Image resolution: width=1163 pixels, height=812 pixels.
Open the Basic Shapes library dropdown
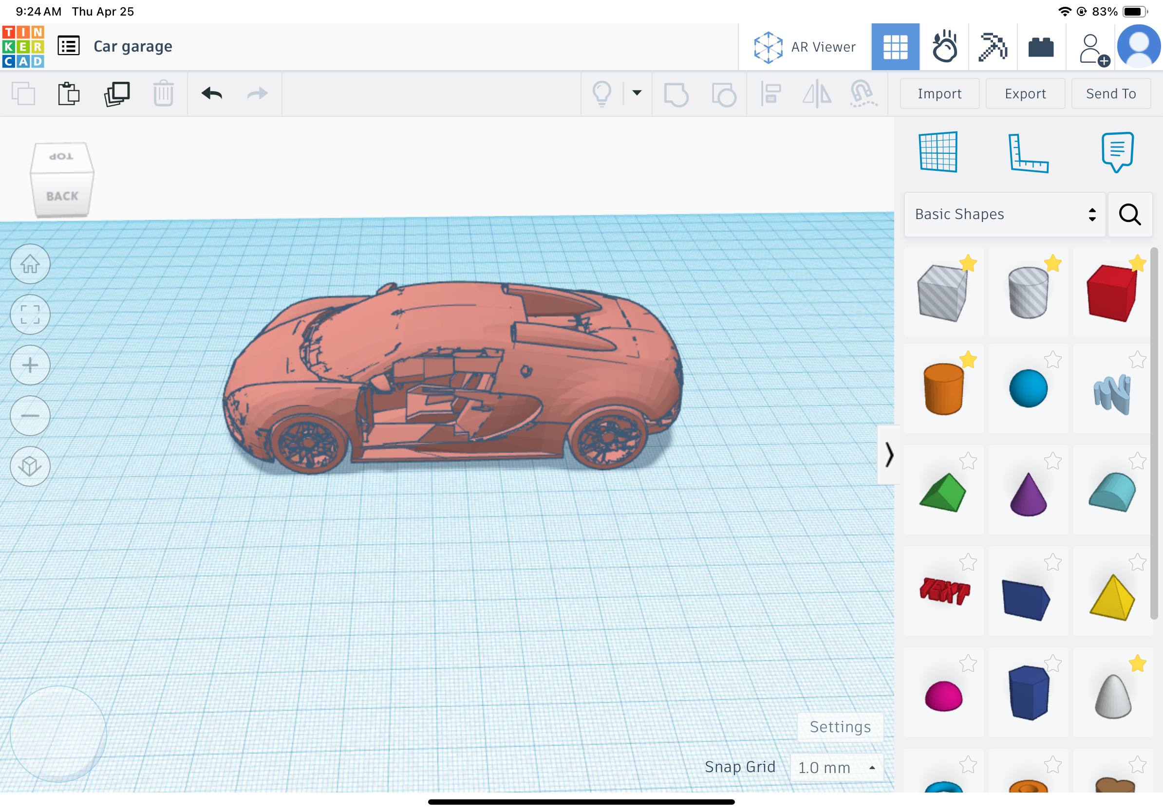coord(1004,214)
